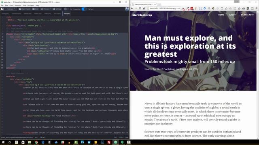Click the UTF-8 encoding indicator in status bar
Image resolution: width=259 pixels, height=145 pixels.
click(121, 138)
